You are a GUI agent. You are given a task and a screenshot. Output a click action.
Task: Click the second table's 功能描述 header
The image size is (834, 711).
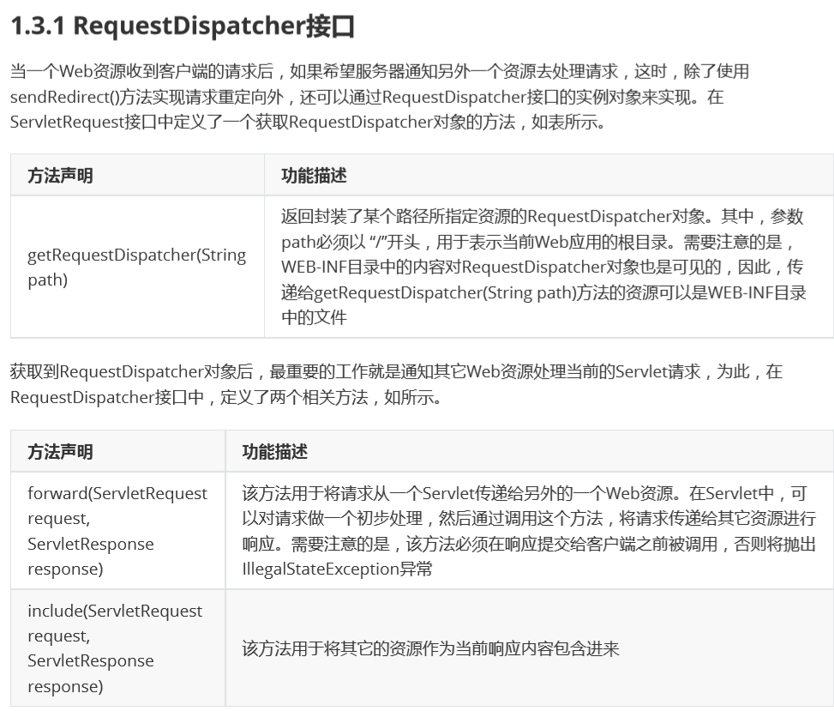tap(530, 451)
